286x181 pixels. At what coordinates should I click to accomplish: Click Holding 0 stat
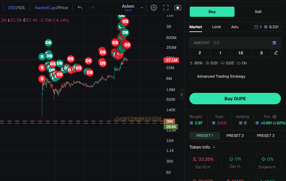click(242, 120)
